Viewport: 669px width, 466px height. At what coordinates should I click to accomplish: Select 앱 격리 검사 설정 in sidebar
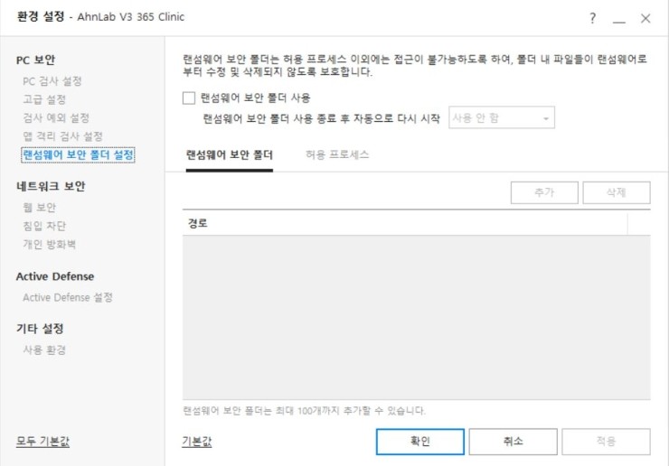click(62, 136)
